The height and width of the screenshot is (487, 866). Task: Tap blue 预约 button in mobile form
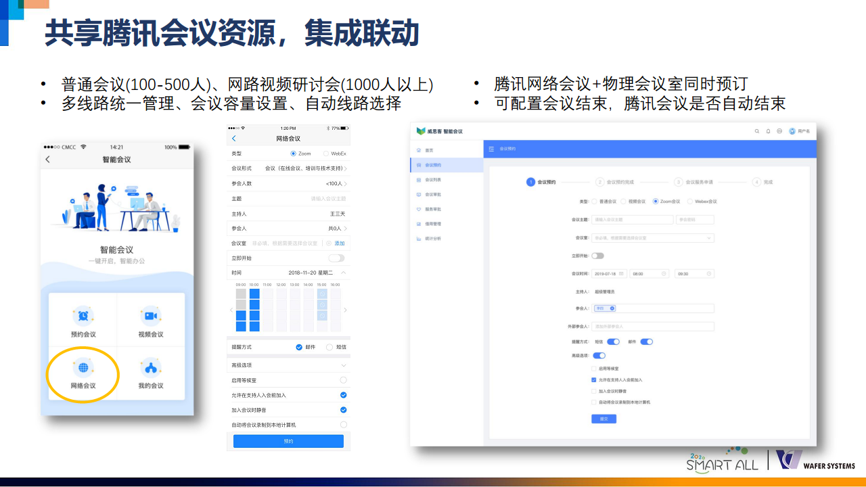tap(288, 441)
